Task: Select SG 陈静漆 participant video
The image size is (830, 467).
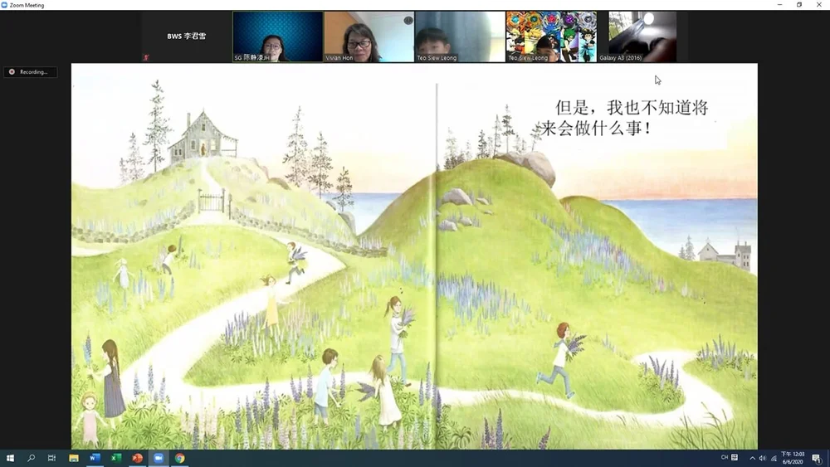Action: click(x=278, y=36)
